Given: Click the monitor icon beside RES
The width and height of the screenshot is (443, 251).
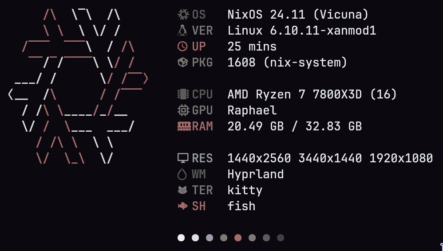Looking at the screenshot, I should [x=183, y=158].
